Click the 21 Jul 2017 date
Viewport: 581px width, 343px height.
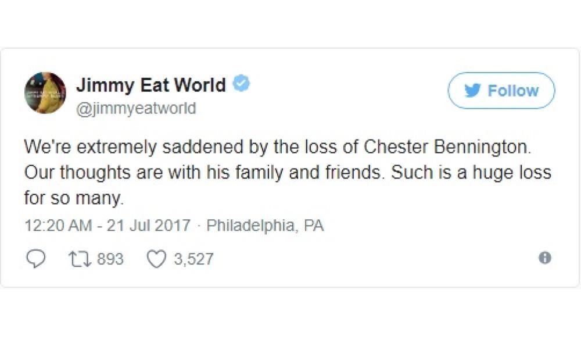click(x=148, y=226)
